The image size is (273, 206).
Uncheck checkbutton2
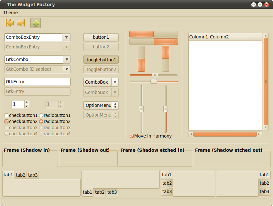6,122
